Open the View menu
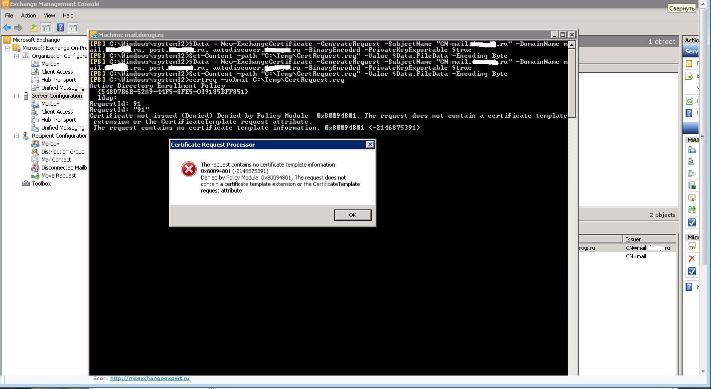The width and height of the screenshot is (711, 389). click(x=49, y=15)
